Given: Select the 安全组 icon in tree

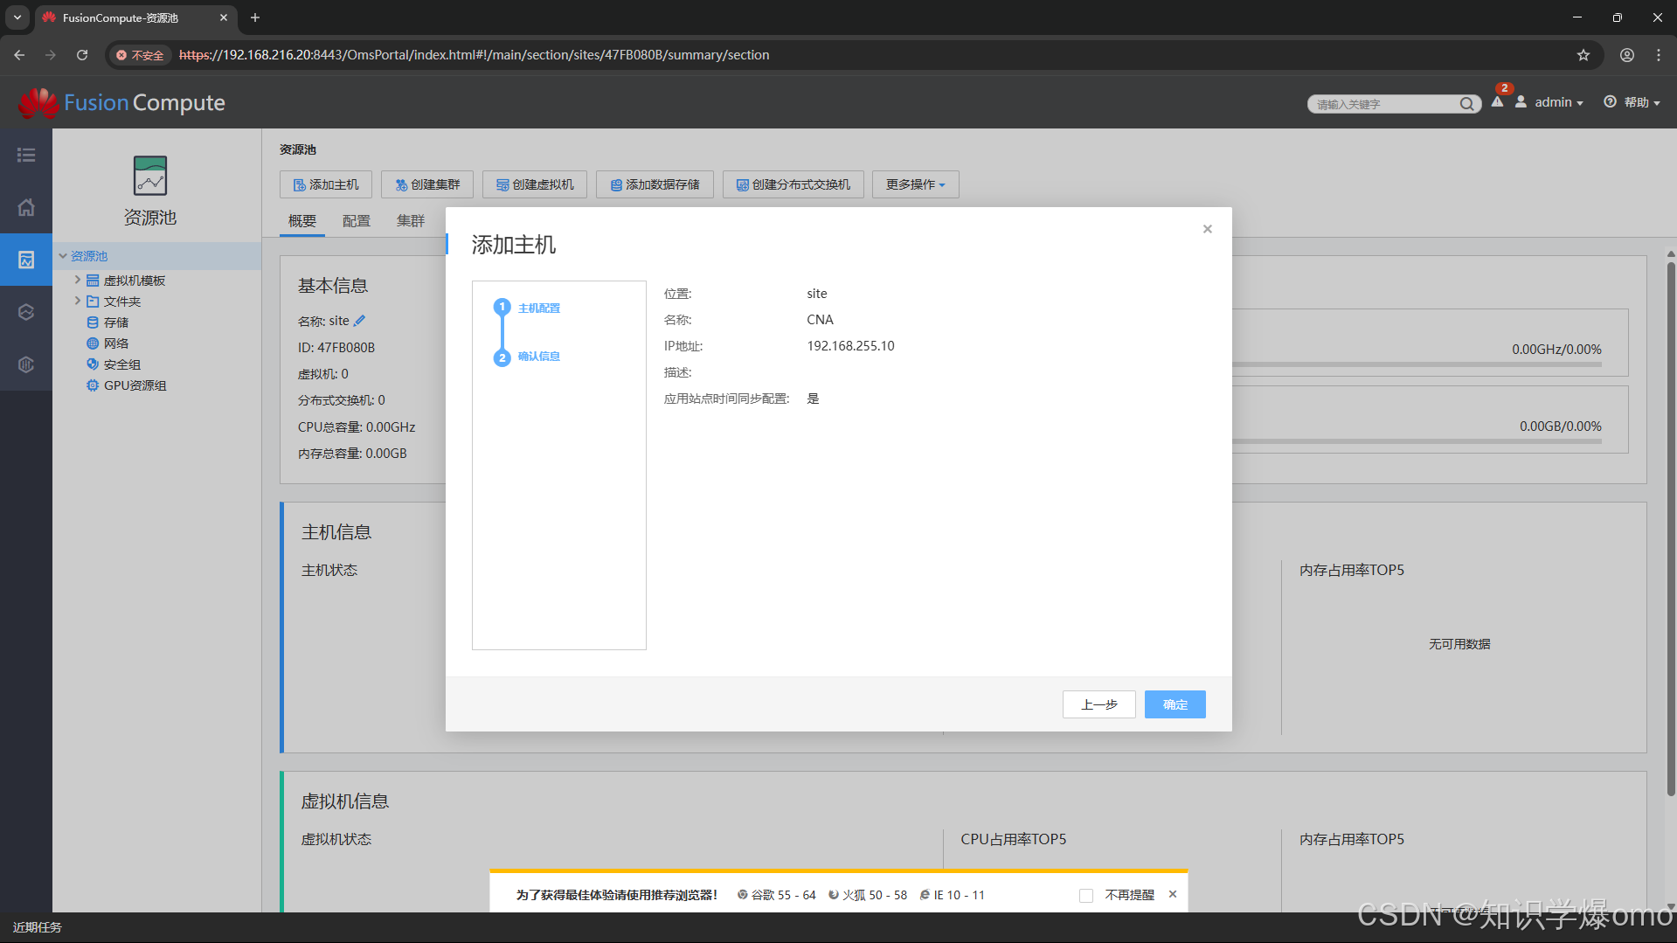Looking at the screenshot, I should pos(92,364).
